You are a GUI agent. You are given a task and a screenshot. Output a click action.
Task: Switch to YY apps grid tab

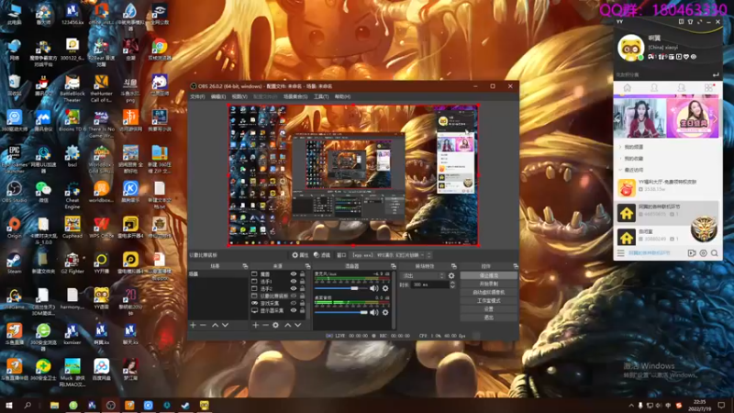(x=708, y=88)
